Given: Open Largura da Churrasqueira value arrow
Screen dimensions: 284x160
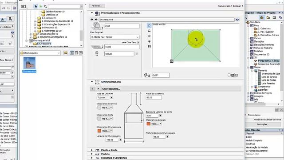Looking at the screenshot, I should coord(120,140).
